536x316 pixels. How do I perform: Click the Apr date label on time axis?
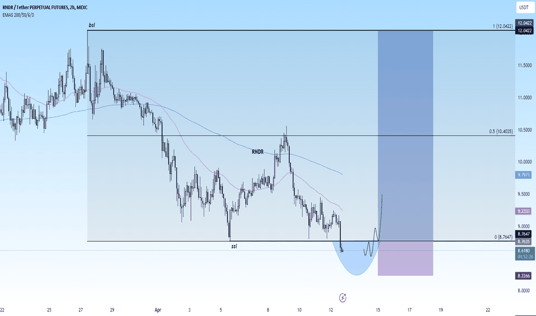[158, 310]
